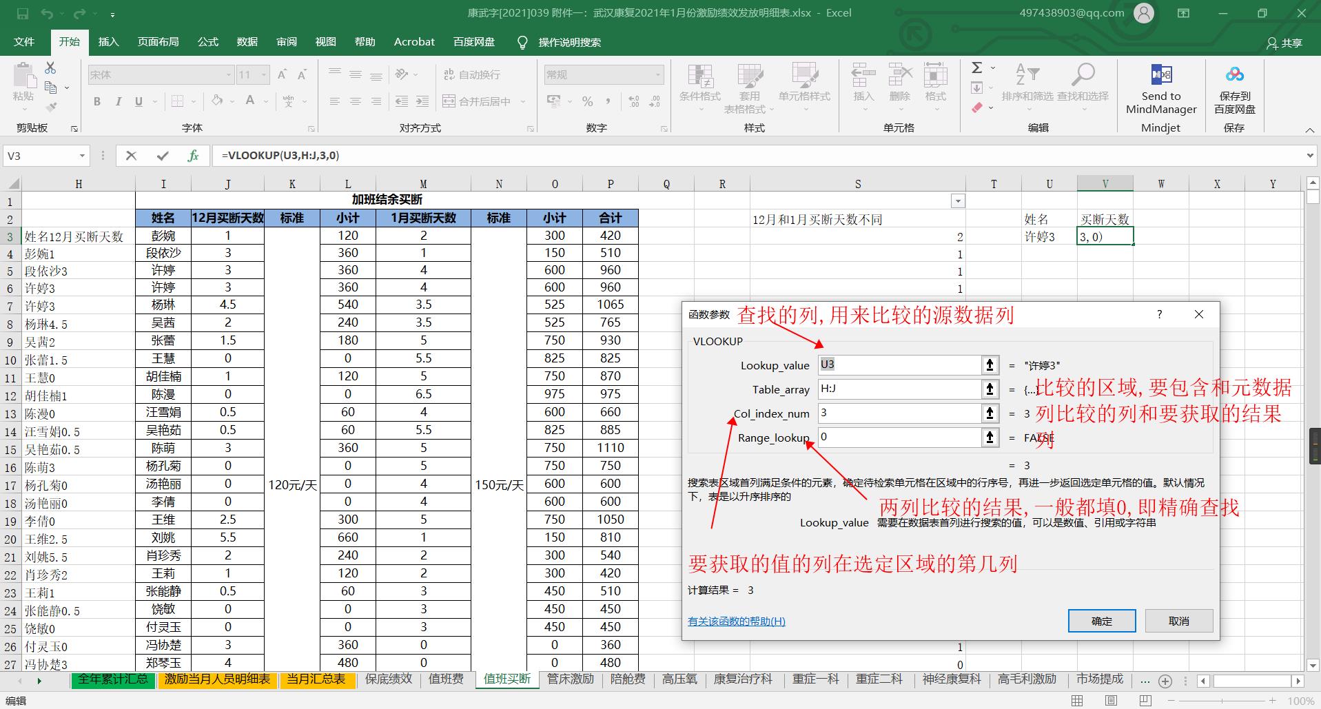Open the AutoSum dropdown arrow
1321x709 pixels.
[993, 68]
